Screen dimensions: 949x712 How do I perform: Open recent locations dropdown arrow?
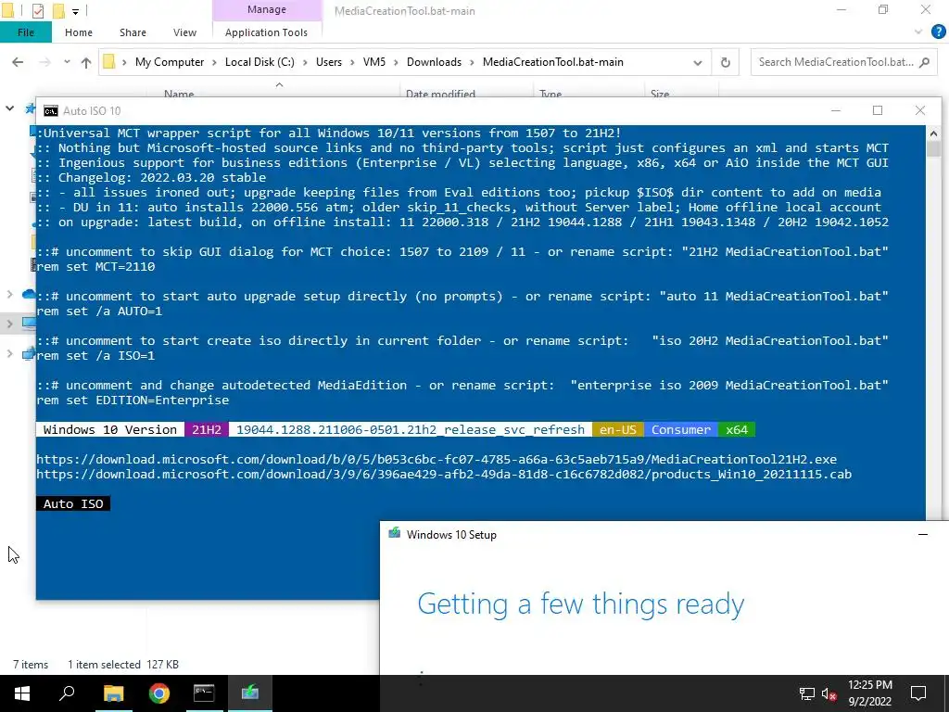67,62
